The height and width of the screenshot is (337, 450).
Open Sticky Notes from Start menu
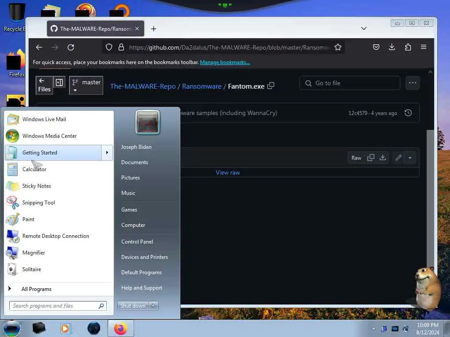point(59,186)
